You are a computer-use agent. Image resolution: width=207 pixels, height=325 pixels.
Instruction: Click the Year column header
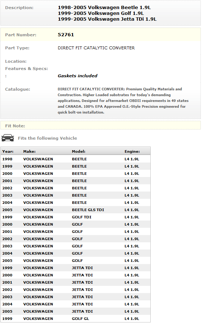(x=8, y=152)
